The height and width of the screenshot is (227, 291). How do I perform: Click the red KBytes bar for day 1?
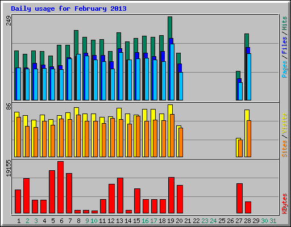click(x=18, y=201)
